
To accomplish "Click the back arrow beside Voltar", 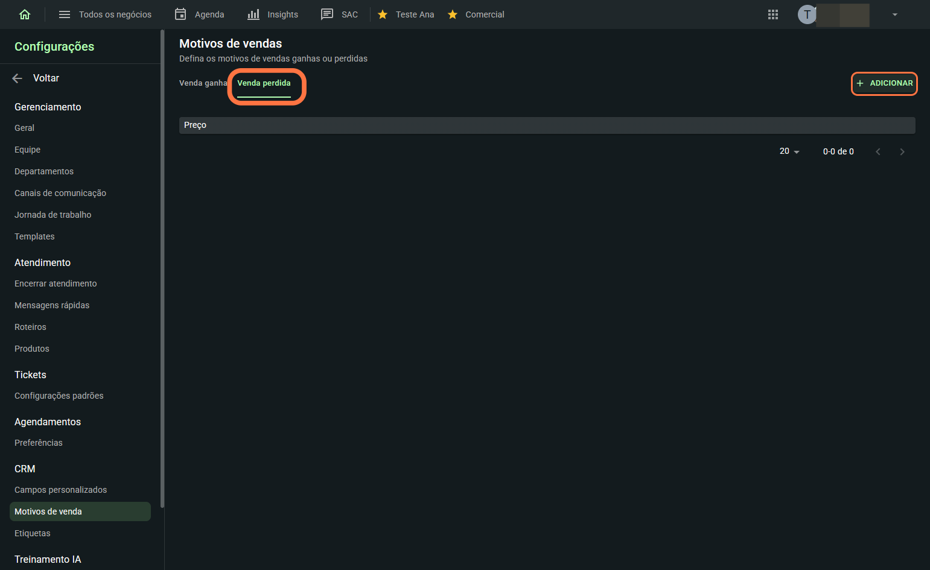I will (18, 78).
